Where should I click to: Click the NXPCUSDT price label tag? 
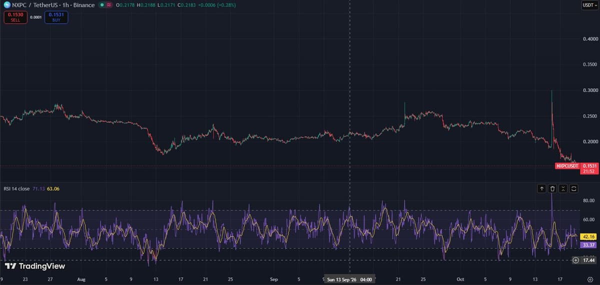pos(567,165)
